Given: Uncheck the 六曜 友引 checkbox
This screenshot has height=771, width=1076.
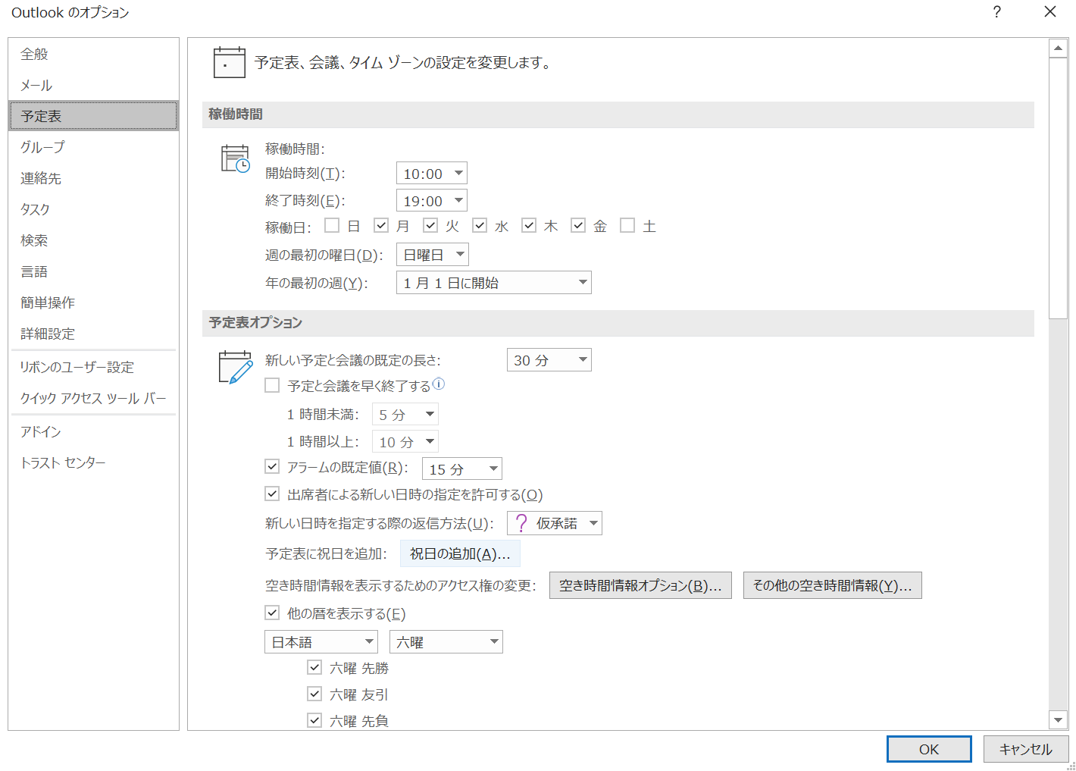Looking at the screenshot, I should [x=314, y=694].
